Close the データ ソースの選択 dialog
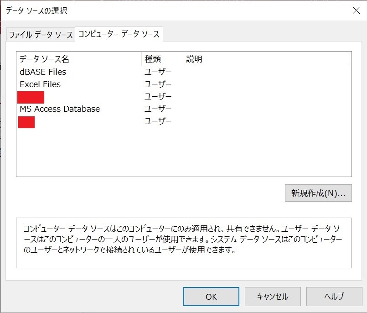The image size is (367, 313). [356, 10]
